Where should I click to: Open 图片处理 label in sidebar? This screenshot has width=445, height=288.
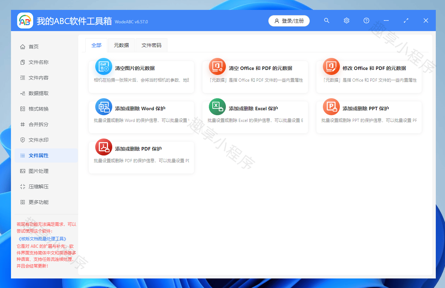(x=39, y=171)
